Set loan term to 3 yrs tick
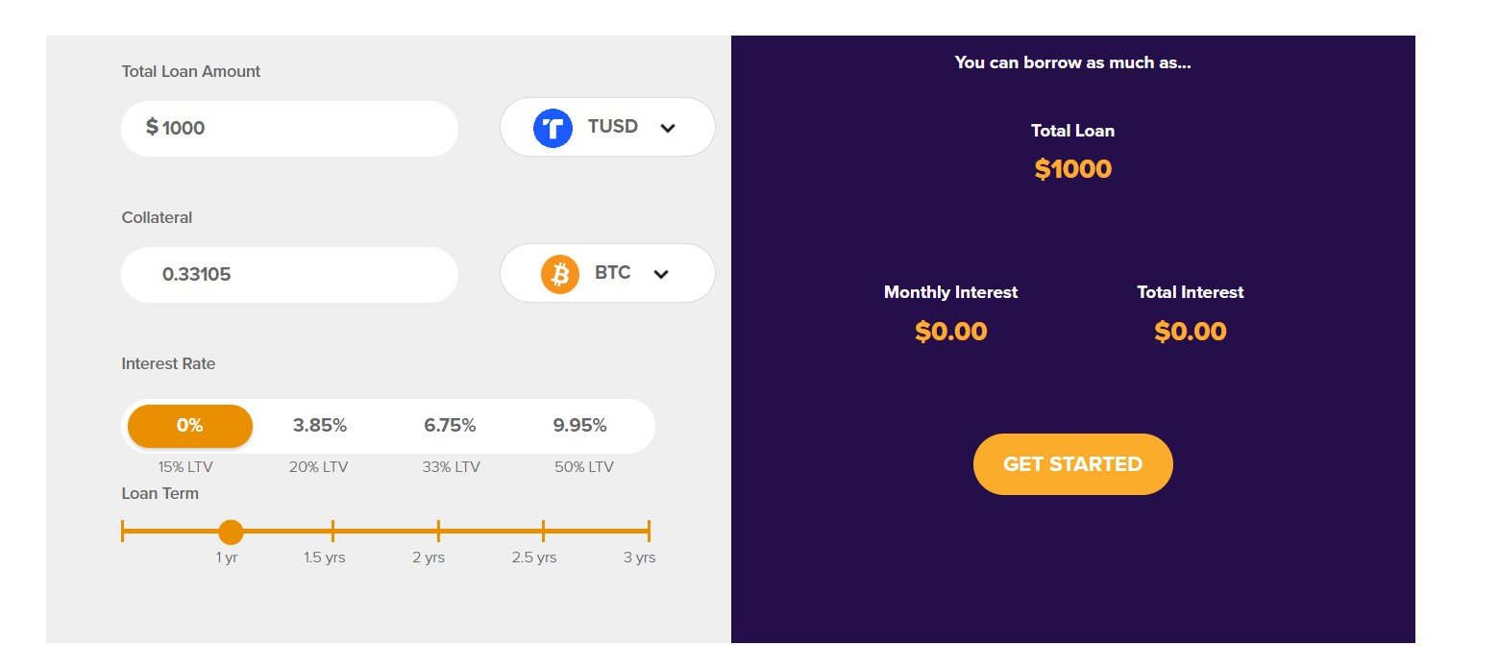The height and width of the screenshot is (670, 1499). coord(649,531)
